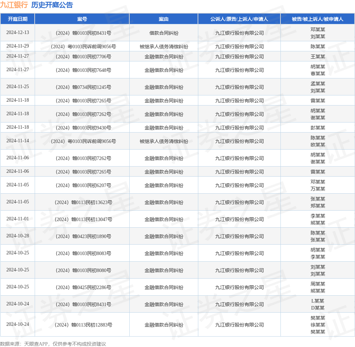This screenshot has width=355, height=347.
Task: Click the 历史开庭公告 heading
Action: tap(52, 5)
